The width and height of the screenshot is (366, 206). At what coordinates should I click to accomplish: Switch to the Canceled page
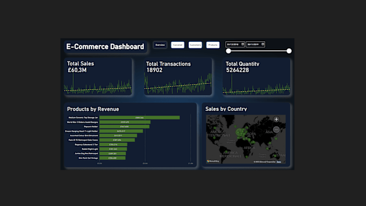[177, 45]
